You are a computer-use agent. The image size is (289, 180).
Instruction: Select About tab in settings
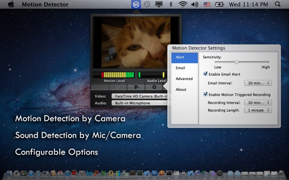pyautogui.click(x=185, y=89)
